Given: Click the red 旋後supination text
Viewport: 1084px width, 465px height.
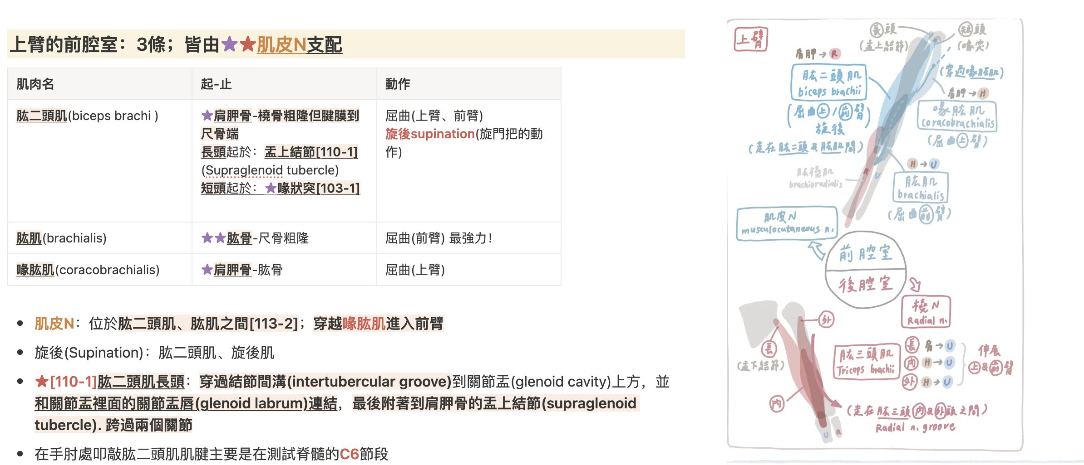Looking at the screenshot, I should [x=430, y=134].
